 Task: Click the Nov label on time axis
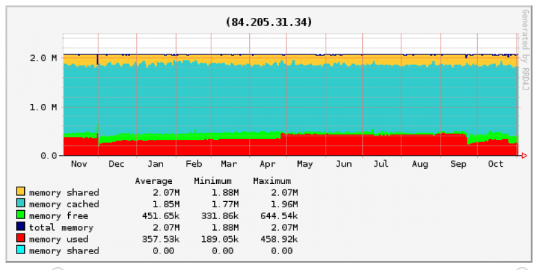click(79, 164)
